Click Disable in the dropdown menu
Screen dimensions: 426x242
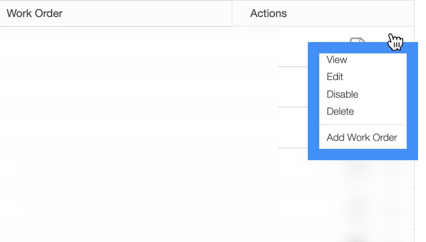(343, 94)
